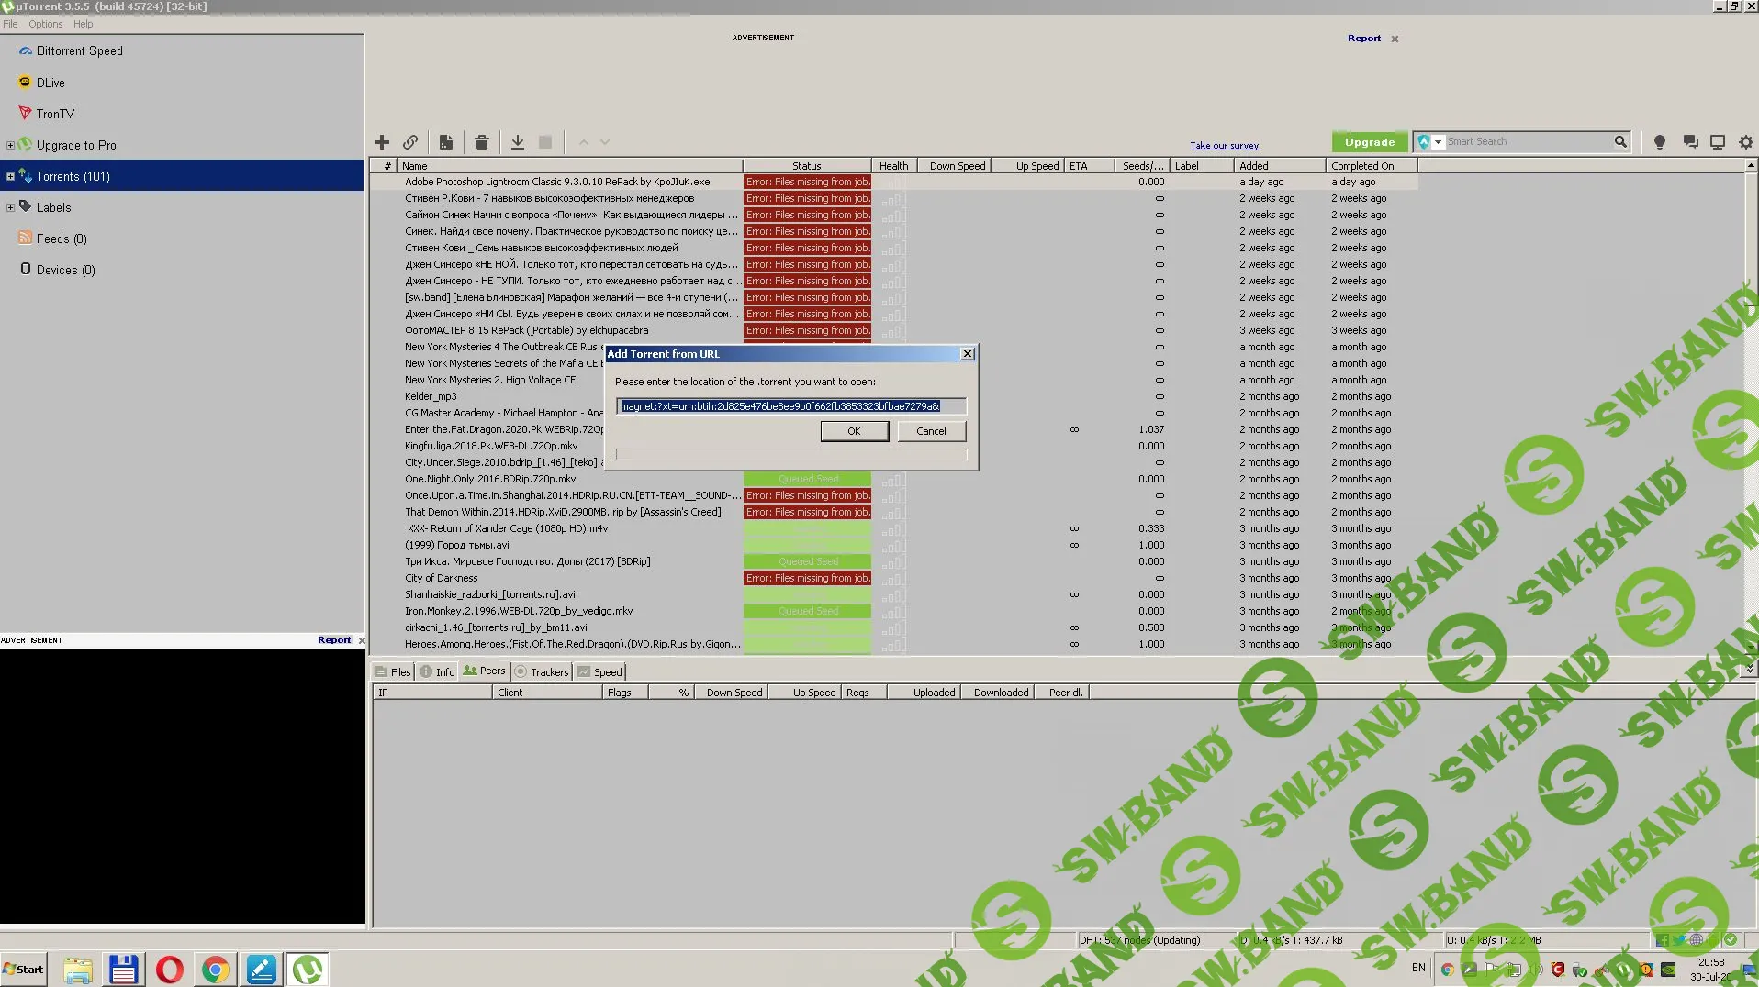Switch to the Trackers tab

tap(543, 671)
